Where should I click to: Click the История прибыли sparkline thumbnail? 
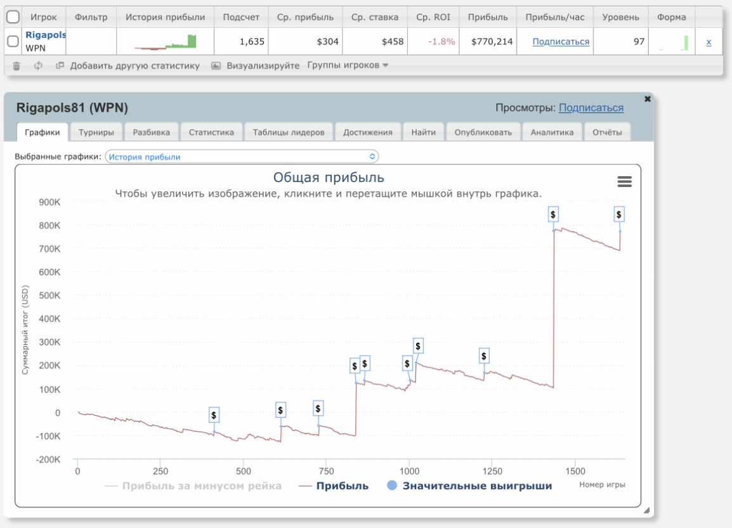tap(166, 42)
